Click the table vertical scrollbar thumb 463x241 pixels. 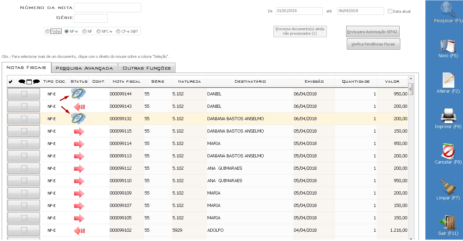point(411,89)
